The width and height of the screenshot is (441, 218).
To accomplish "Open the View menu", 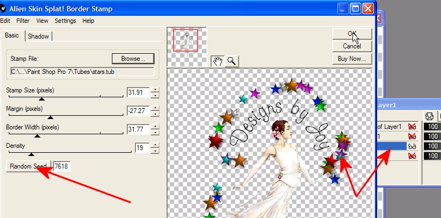I will pyautogui.click(x=42, y=21).
